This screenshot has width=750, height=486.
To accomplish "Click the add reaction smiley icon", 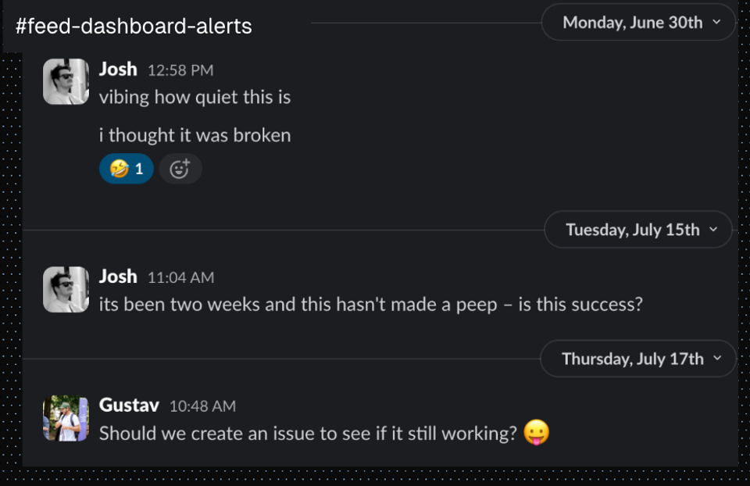I will click(x=180, y=169).
